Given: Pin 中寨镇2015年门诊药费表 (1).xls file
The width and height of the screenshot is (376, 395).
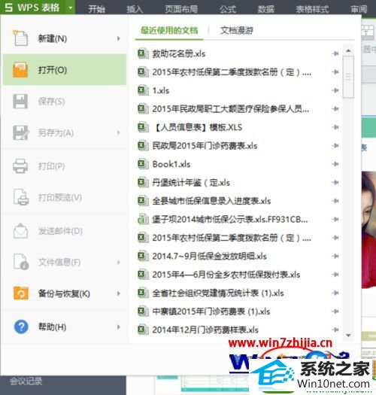Looking at the screenshot, I should (x=335, y=311).
